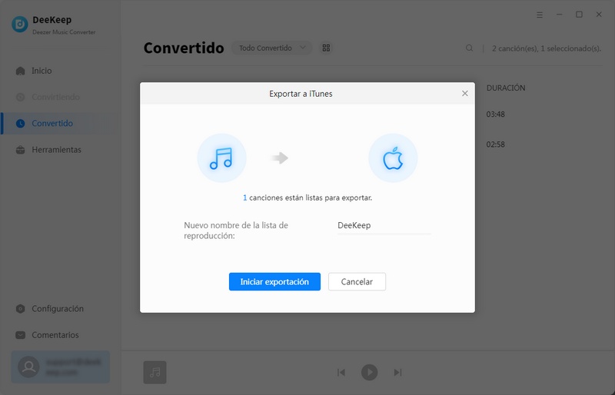Screen dimensions: 615x395
Task: Play the current track
Action: tap(370, 372)
